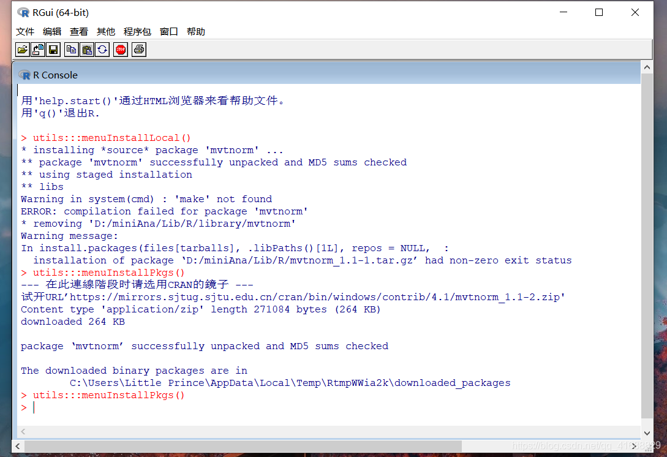Click the Paste clipboard icon
667x457 pixels.
click(x=87, y=50)
